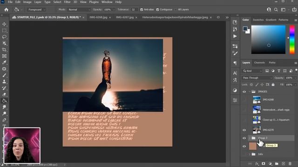Show the IMG-6268 layer

(244, 100)
